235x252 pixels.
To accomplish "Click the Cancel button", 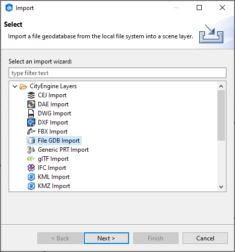I will [205, 238].
